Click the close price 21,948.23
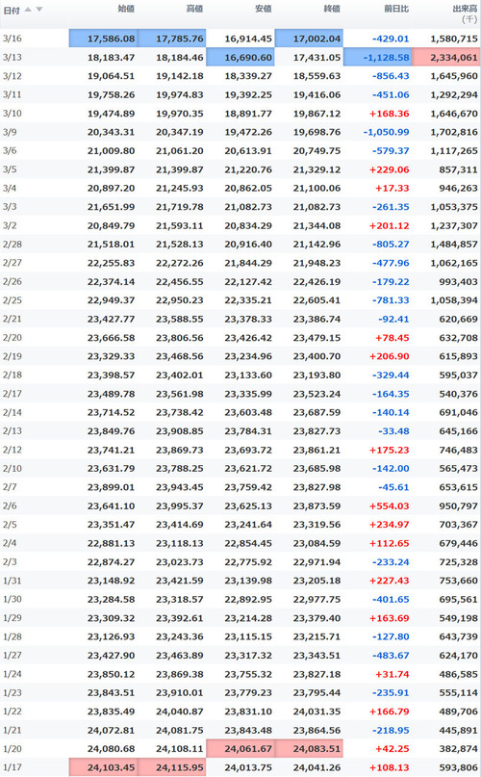 pos(316,263)
